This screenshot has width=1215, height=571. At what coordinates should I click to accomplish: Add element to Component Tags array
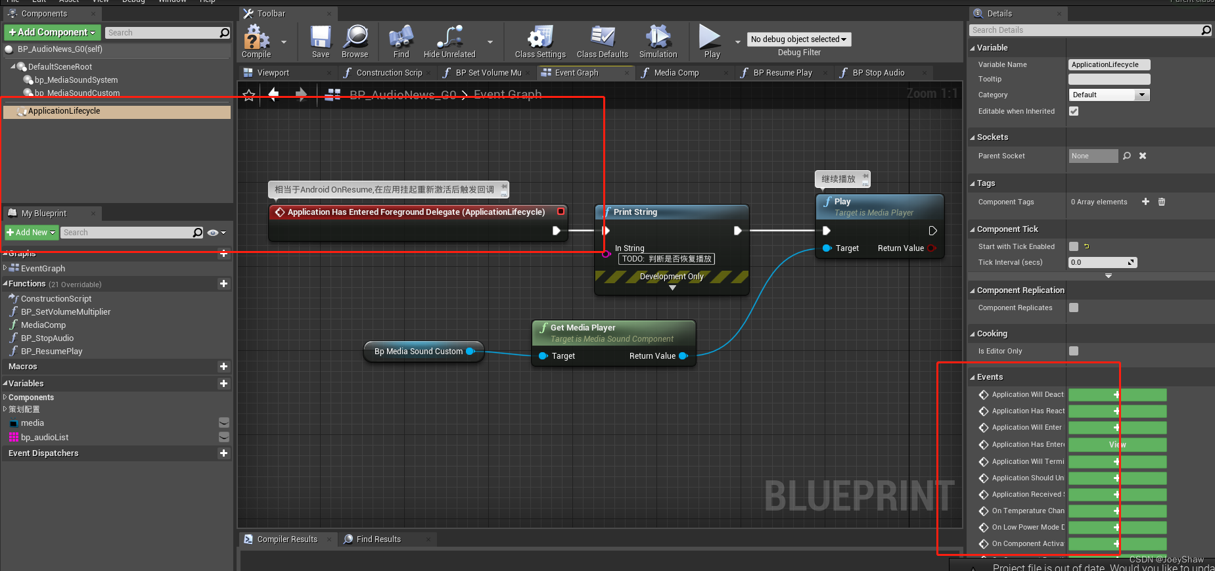(1145, 202)
